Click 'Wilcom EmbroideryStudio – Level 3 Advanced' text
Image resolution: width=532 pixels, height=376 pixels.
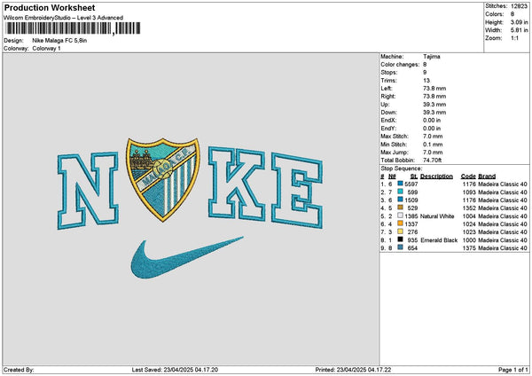64,18
